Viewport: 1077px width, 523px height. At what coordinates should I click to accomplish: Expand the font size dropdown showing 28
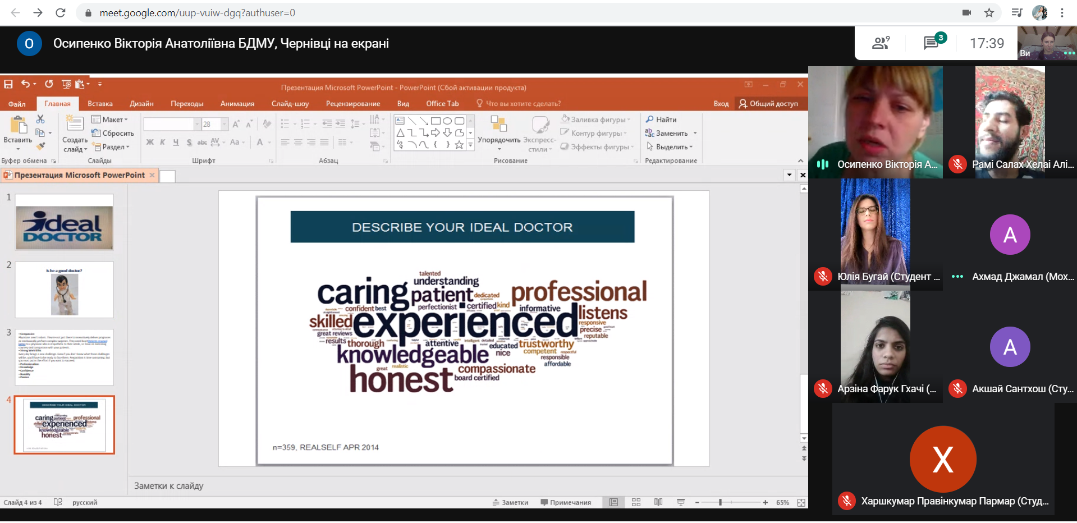tap(224, 124)
